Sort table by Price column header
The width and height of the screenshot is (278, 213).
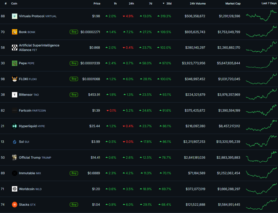click(x=97, y=4)
